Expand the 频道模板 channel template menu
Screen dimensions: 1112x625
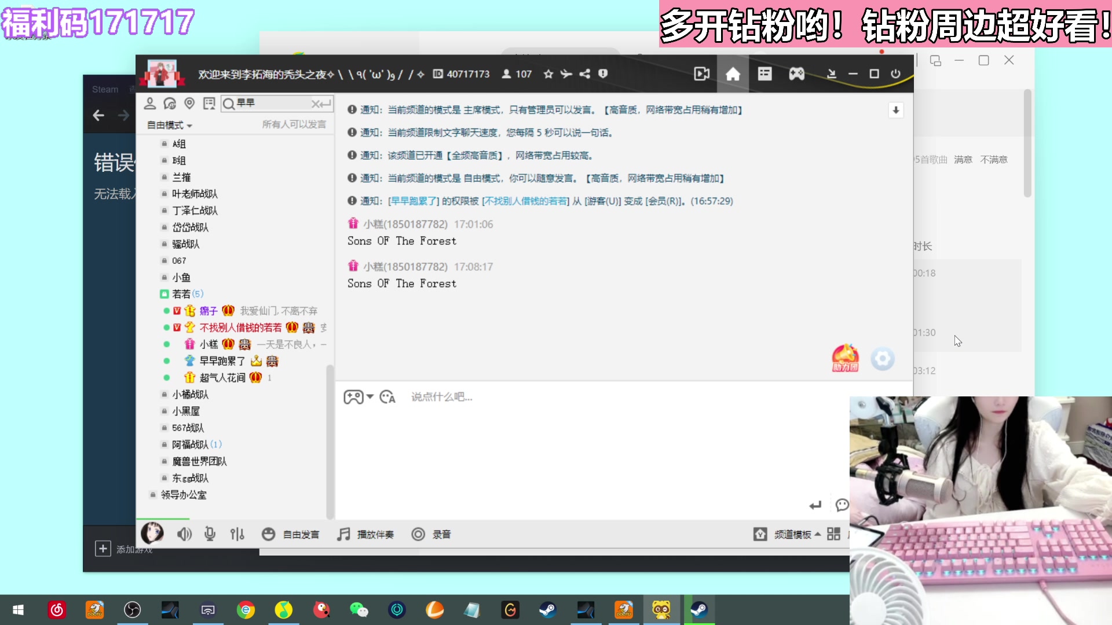pos(792,534)
